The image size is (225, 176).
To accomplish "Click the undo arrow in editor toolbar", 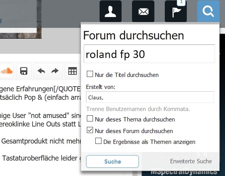I will click(x=41, y=71).
